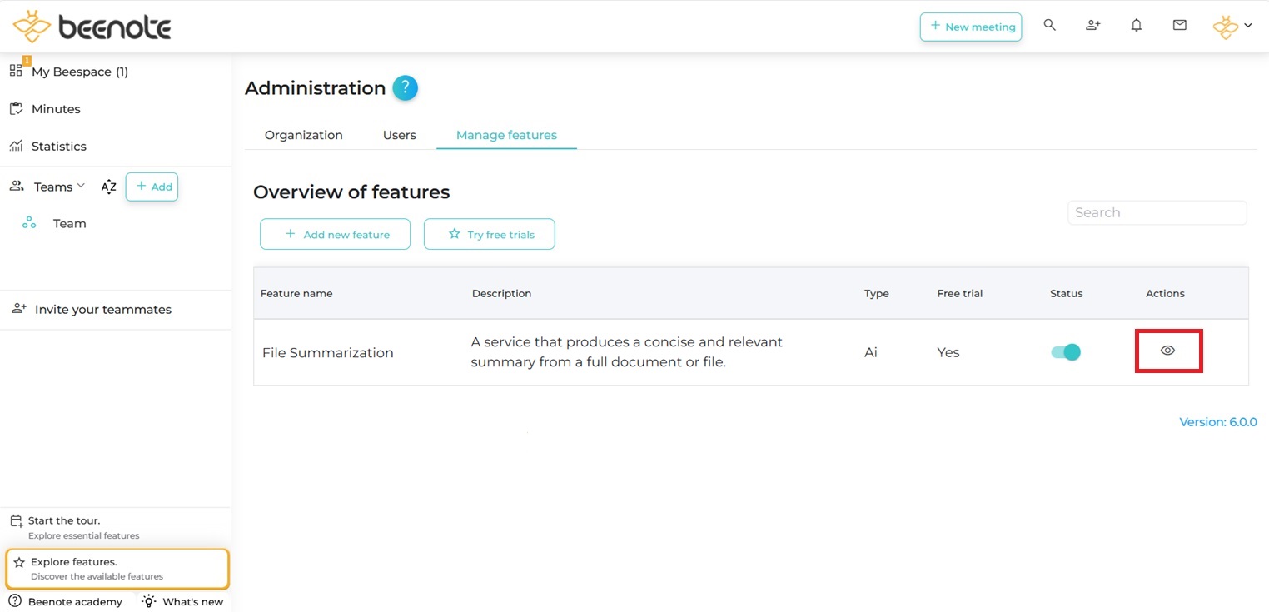1269x612 pixels.
Task: Open Statistics in the sidebar
Action: (58, 147)
